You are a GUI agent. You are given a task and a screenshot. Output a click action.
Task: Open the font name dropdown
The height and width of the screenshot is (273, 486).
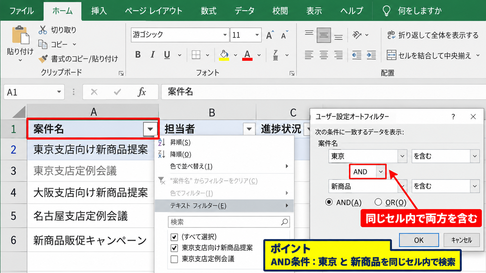(225, 35)
